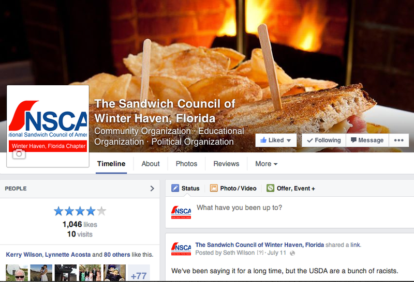Click the Message button
Image resolution: width=414 pixels, height=282 pixels.
367,140
